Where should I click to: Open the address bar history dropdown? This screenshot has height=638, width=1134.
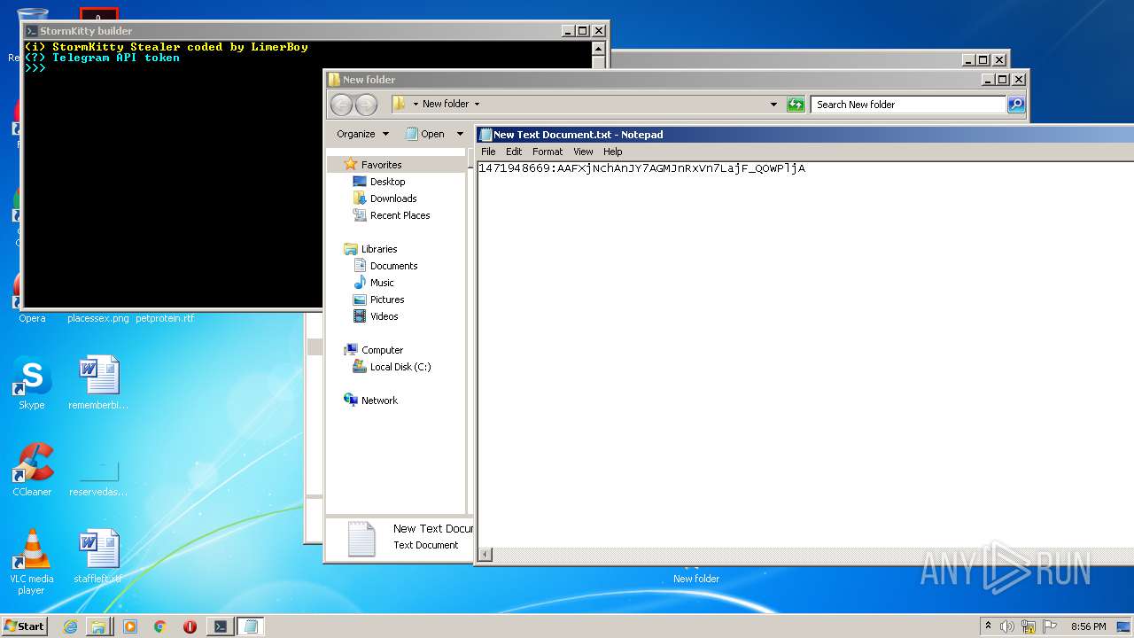click(774, 105)
